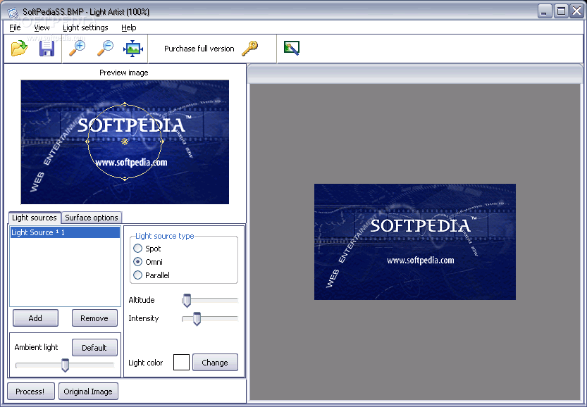The image size is (587, 407).
Task: Open the File menu
Action: coord(15,27)
